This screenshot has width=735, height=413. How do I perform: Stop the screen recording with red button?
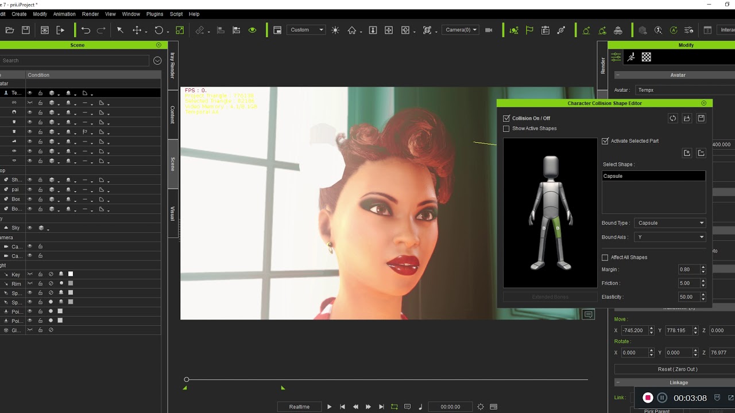coord(648,398)
